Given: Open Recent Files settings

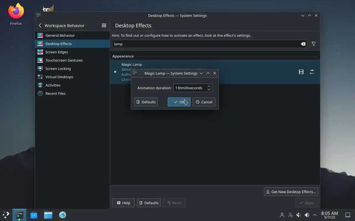Looking at the screenshot, I should (72, 93).
